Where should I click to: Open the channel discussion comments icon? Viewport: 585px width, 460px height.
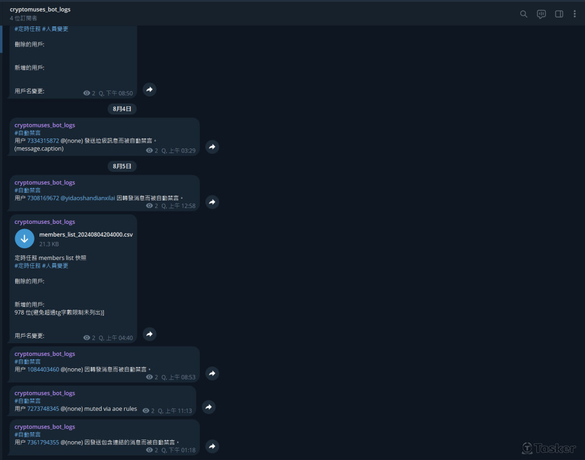tap(541, 14)
